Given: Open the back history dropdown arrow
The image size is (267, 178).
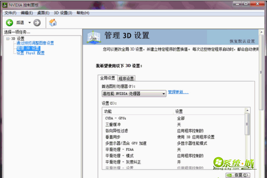Looking at the screenshot, I should pos(29,23).
